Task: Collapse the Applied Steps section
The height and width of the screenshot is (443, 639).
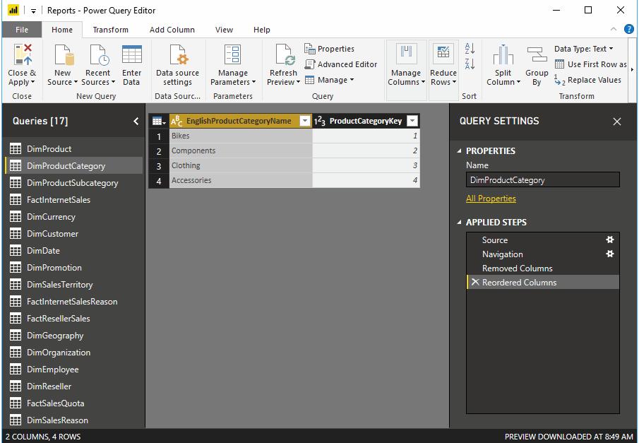Action: click(x=460, y=223)
